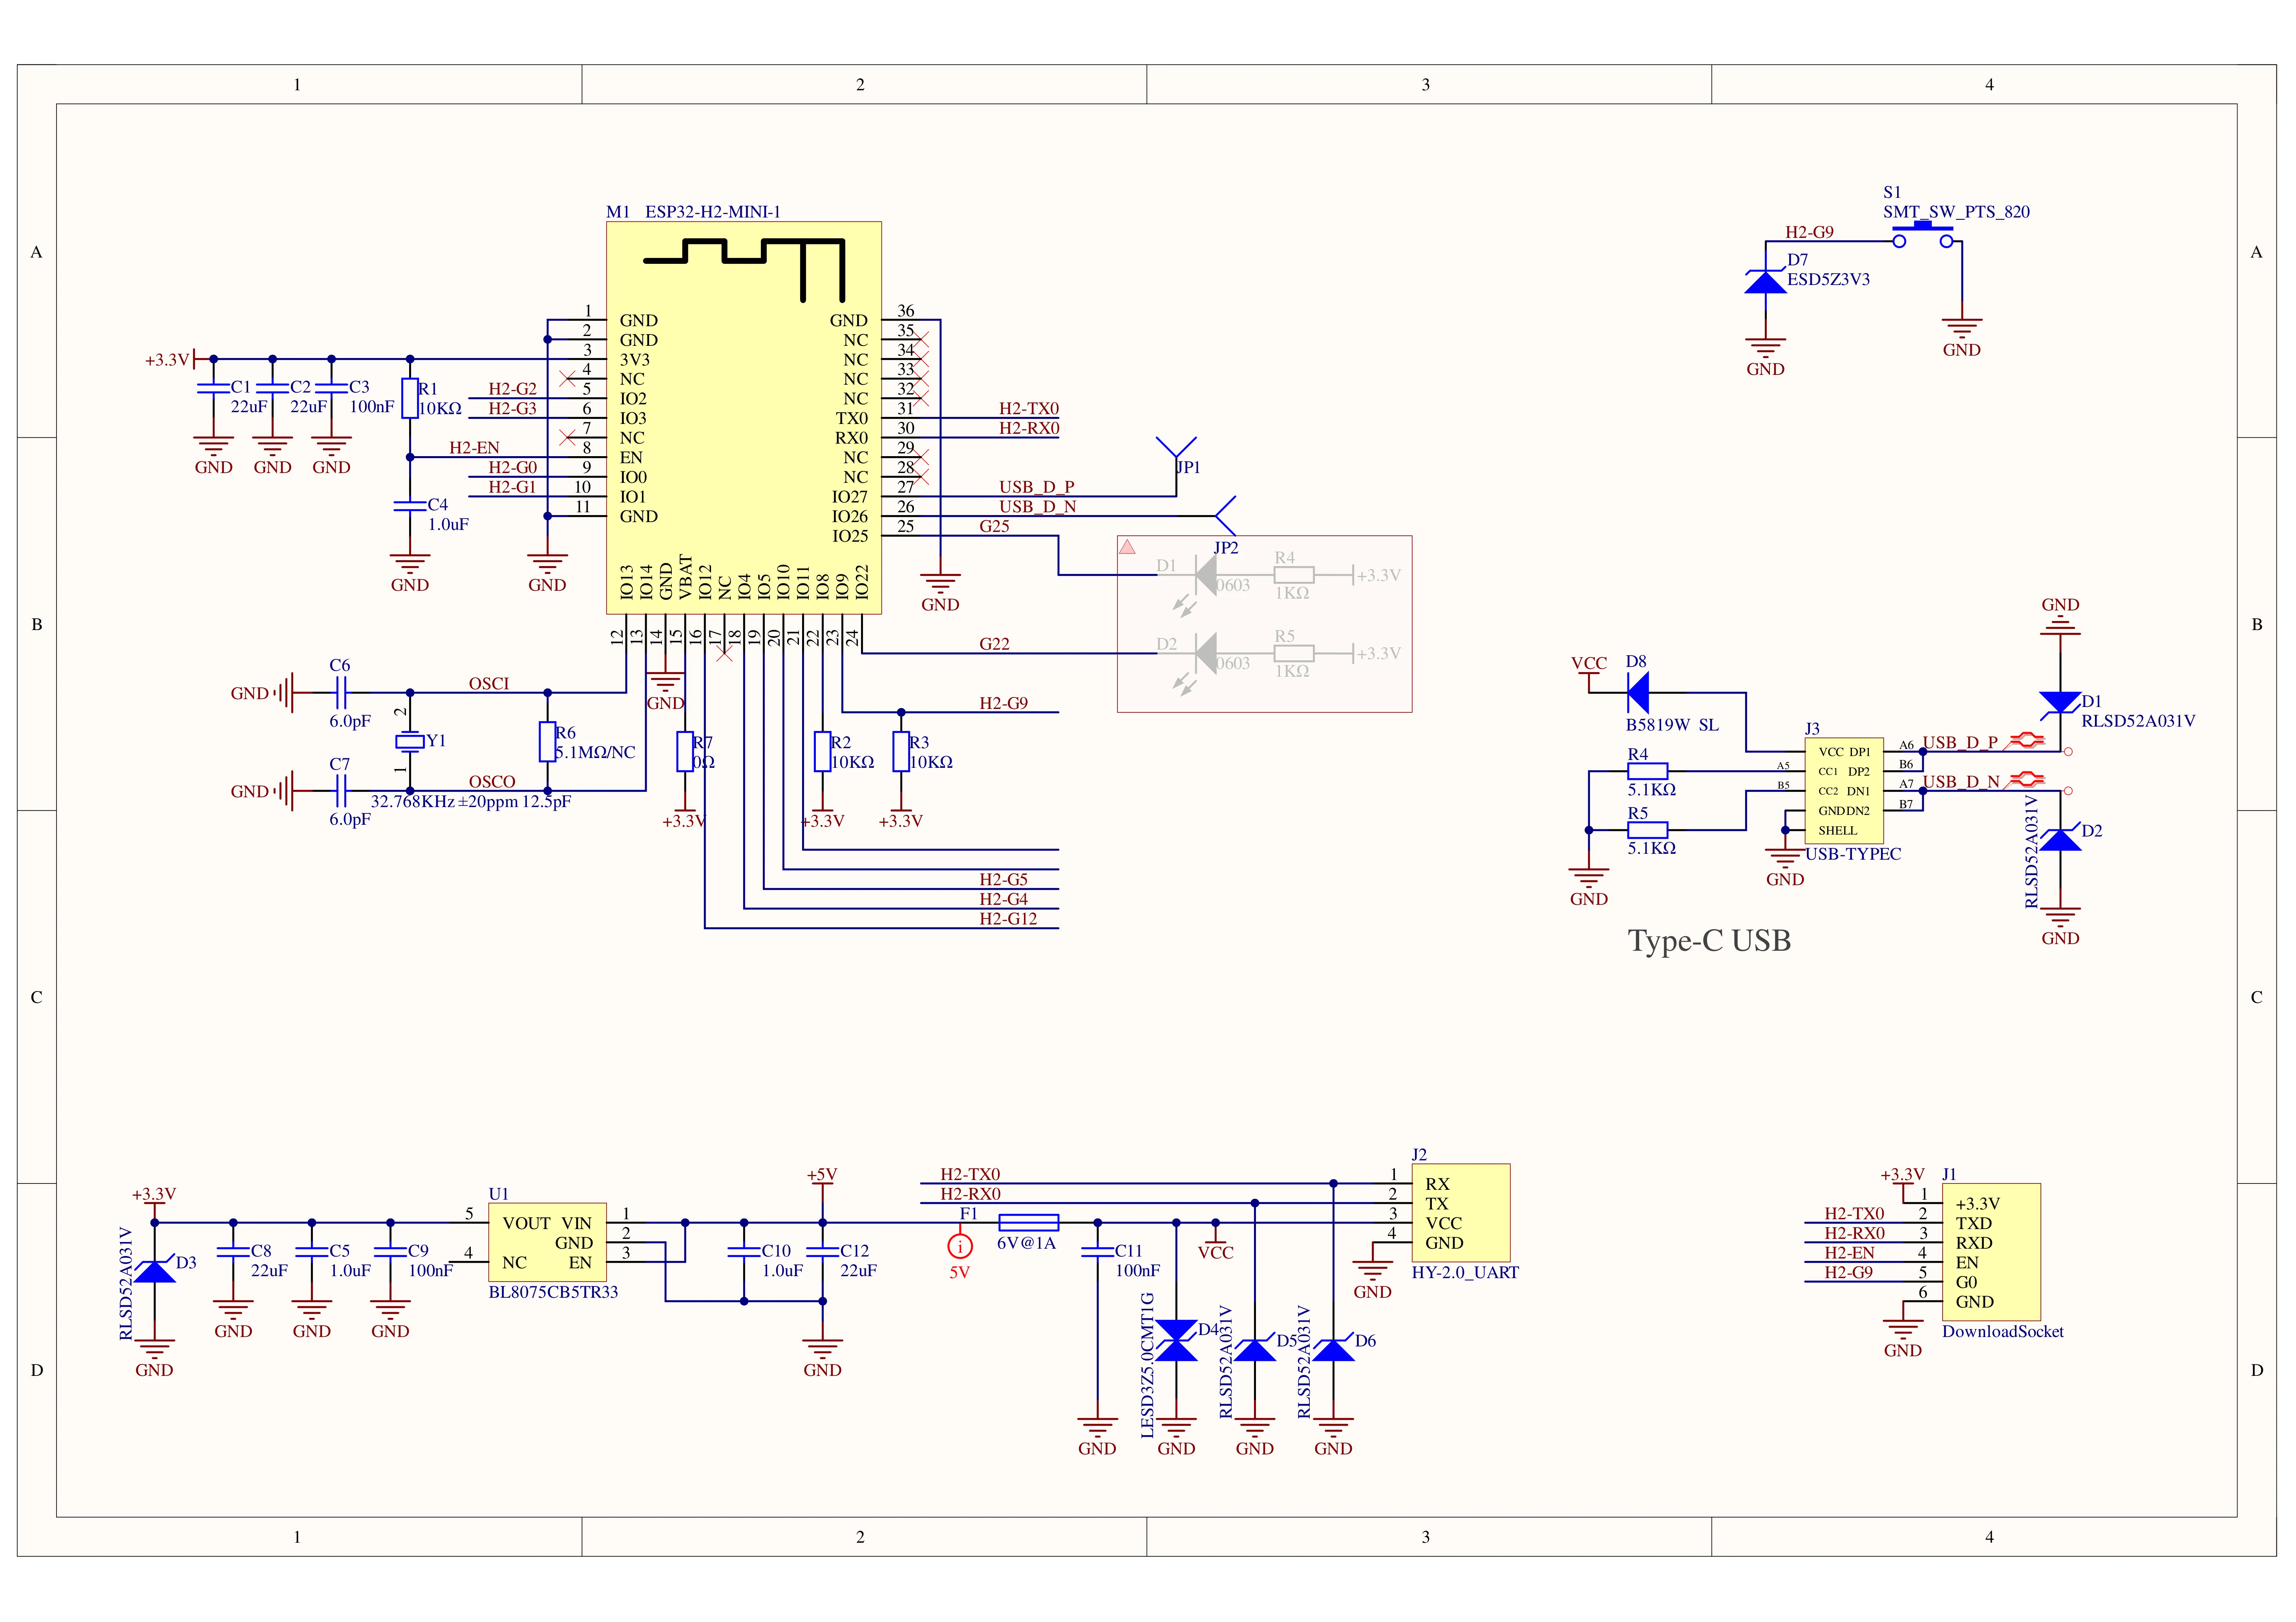Select the H2-G4 net label
Viewport: 2296px width, 1622px height.
[x=1003, y=899]
